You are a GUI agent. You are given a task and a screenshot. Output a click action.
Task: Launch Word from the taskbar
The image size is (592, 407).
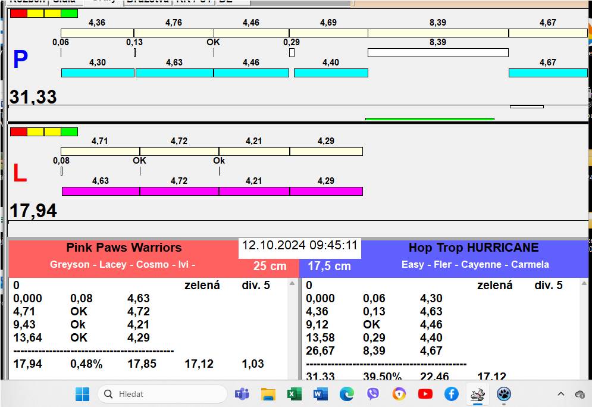(320, 394)
